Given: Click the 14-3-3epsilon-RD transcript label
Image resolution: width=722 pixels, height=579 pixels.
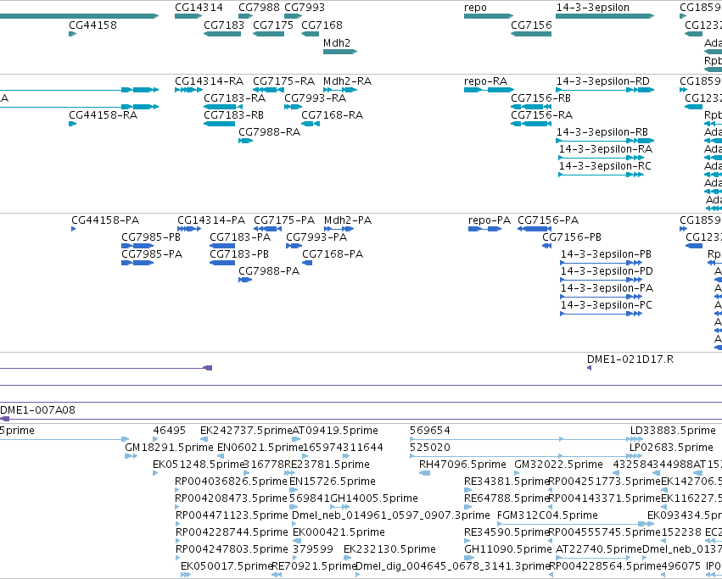Looking at the screenshot, I should 602,81.
